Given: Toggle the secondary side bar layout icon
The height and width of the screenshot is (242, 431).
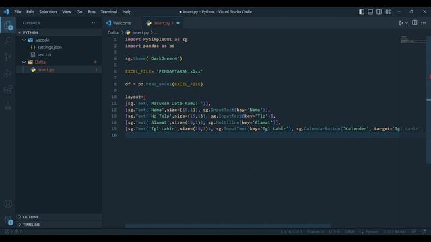Looking at the screenshot, I should pyautogui.click(x=379, y=12).
